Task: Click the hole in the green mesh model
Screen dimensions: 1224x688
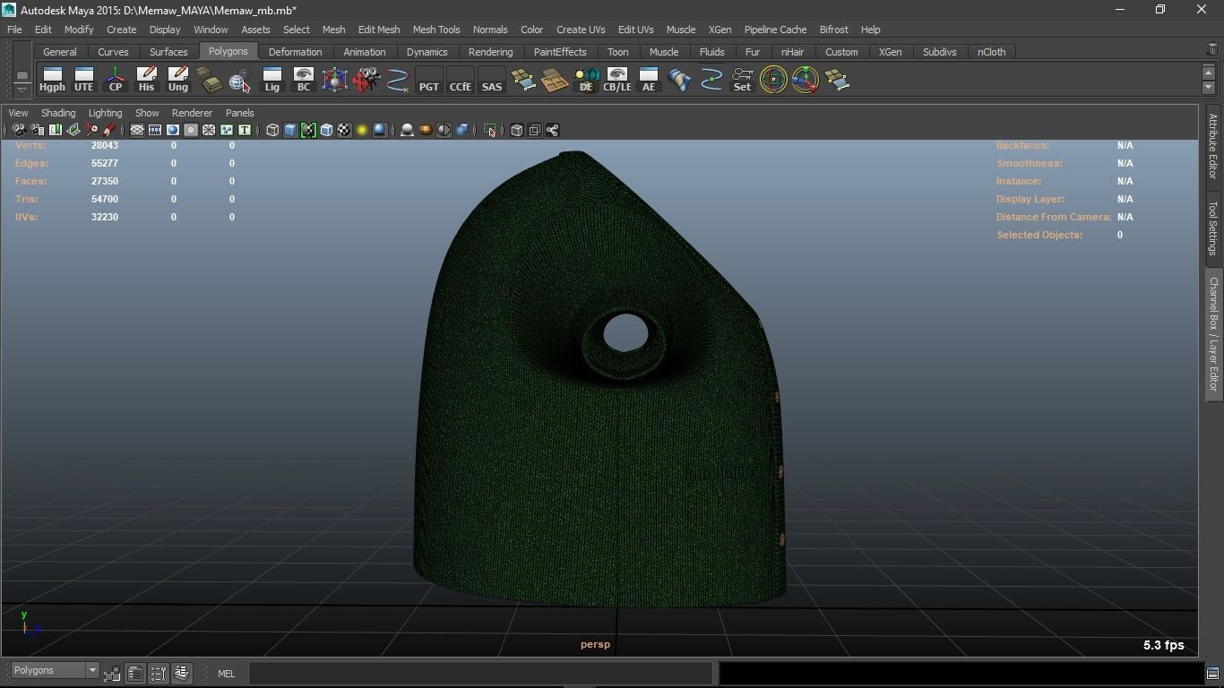Action: coord(625,332)
